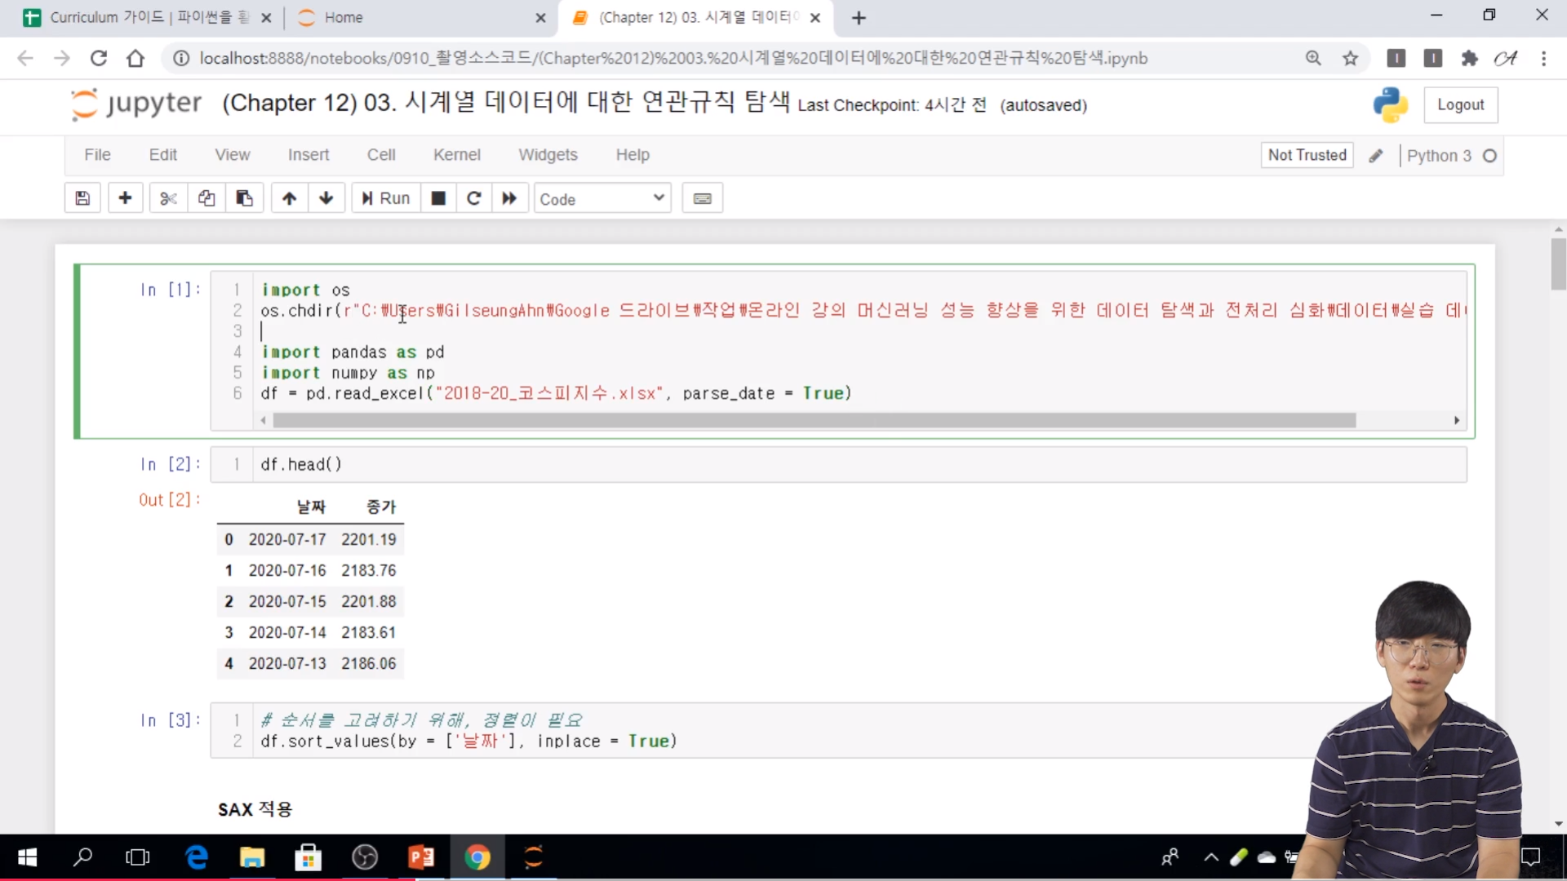Open PowerPoint from the Windows taskbar
Screen dimensions: 1567x881
[x=421, y=857]
